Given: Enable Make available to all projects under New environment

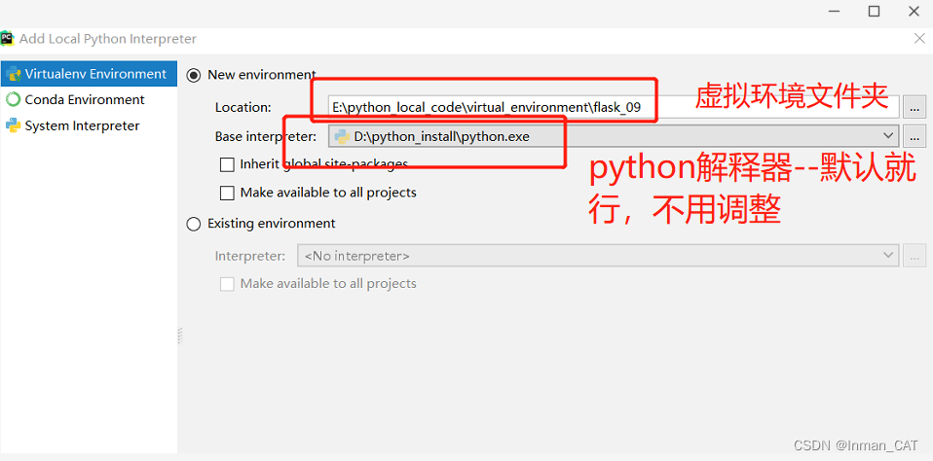Looking at the screenshot, I should coord(227,194).
